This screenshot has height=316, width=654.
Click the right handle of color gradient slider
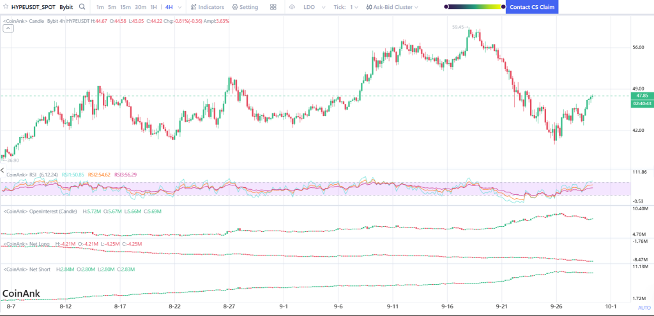[503, 7]
